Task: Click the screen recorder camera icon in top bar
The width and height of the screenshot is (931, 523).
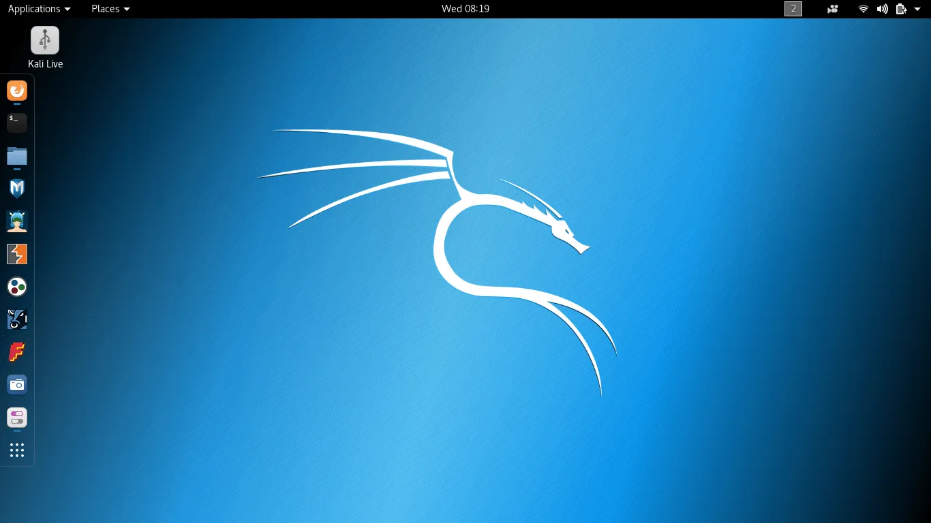Action: 832,9
